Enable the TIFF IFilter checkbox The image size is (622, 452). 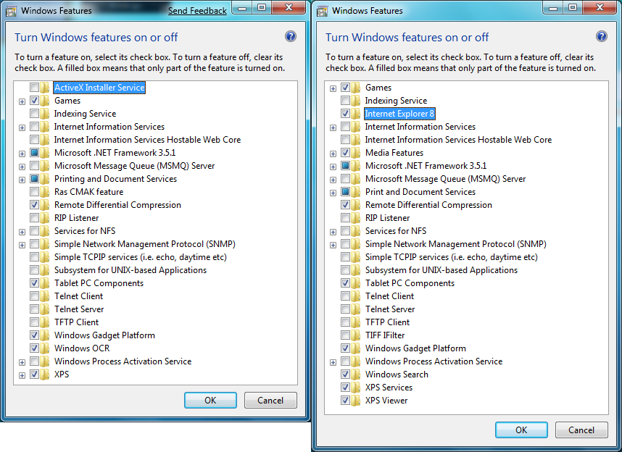[x=346, y=335]
